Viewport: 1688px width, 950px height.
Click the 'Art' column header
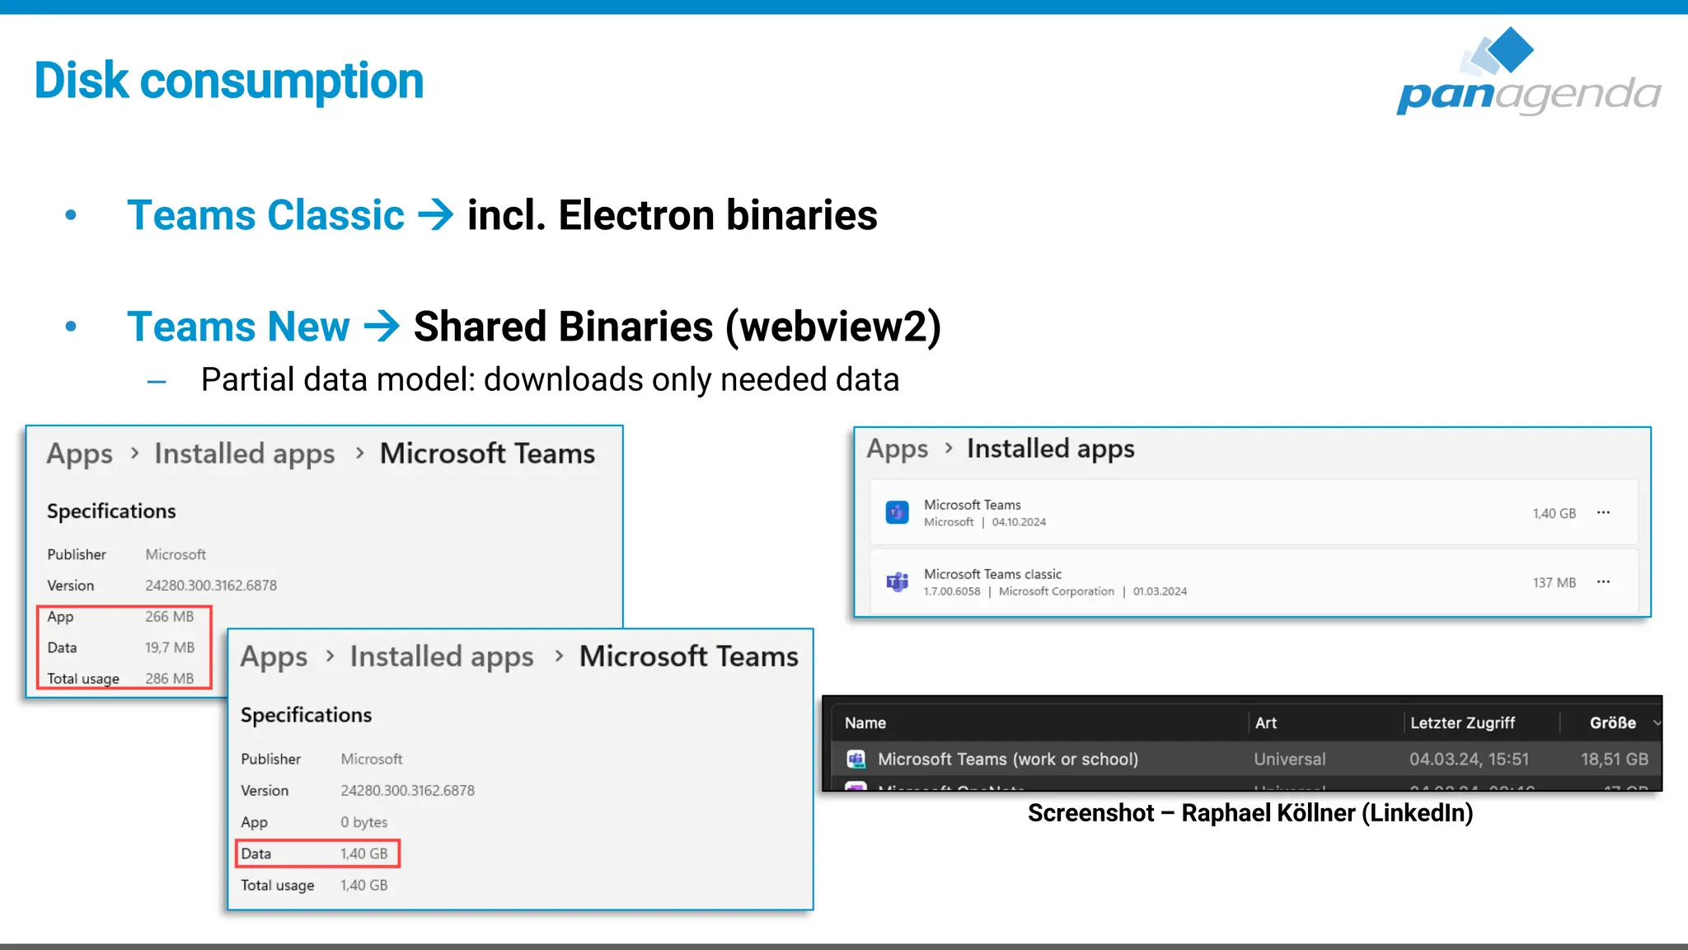pos(1265,722)
